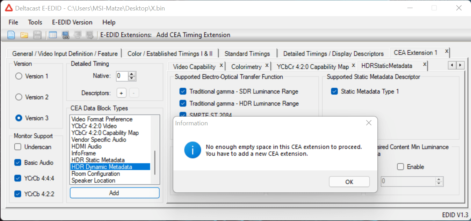Toggle the Basic Audio checkbox

click(x=18, y=163)
